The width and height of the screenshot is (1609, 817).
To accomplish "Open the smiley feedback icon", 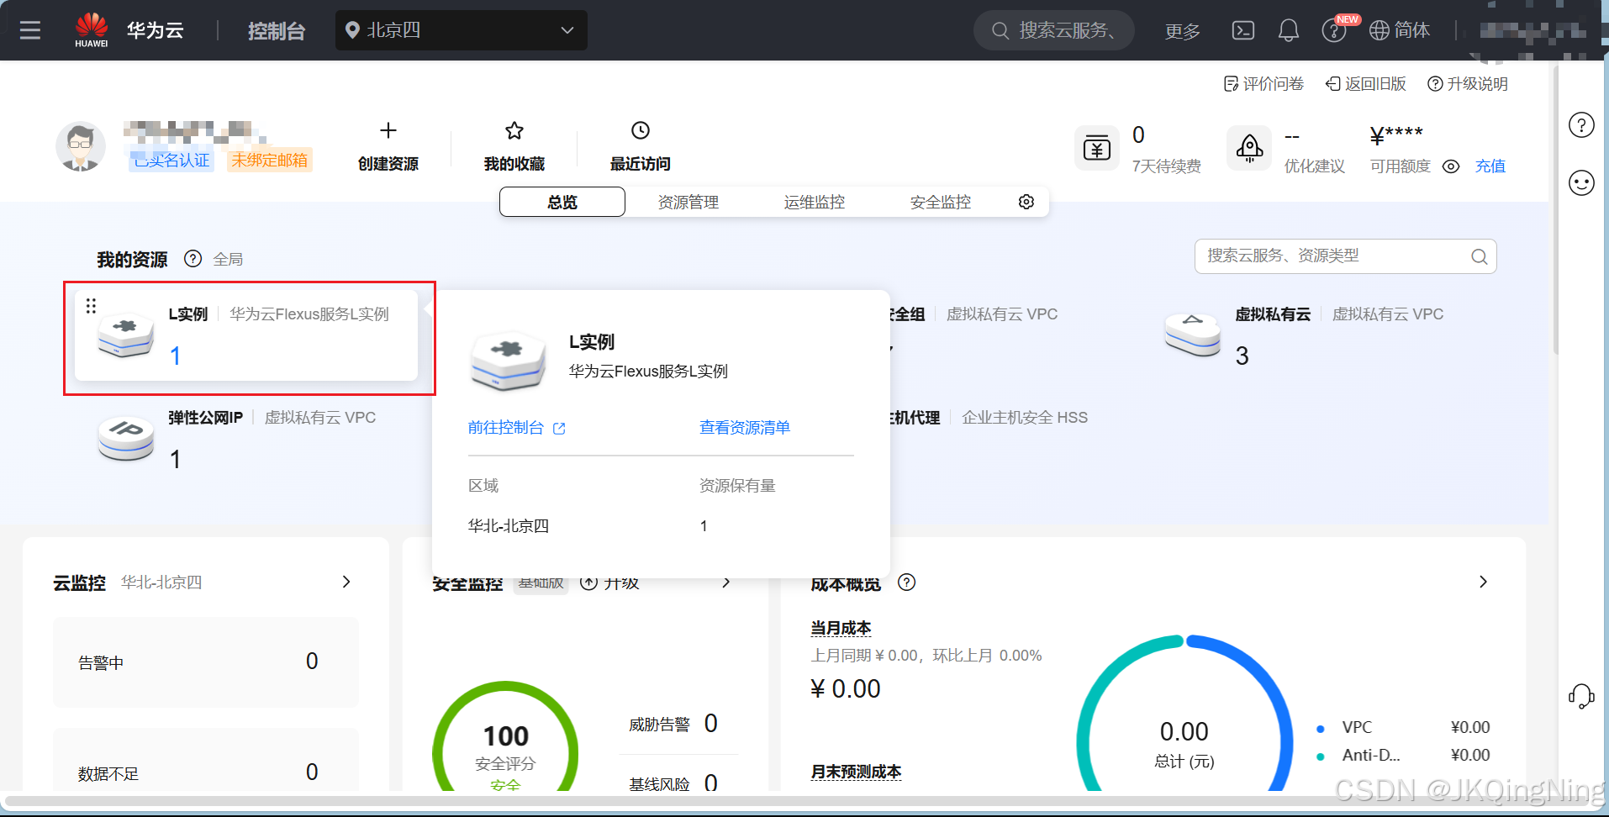I will click(x=1581, y=182).
